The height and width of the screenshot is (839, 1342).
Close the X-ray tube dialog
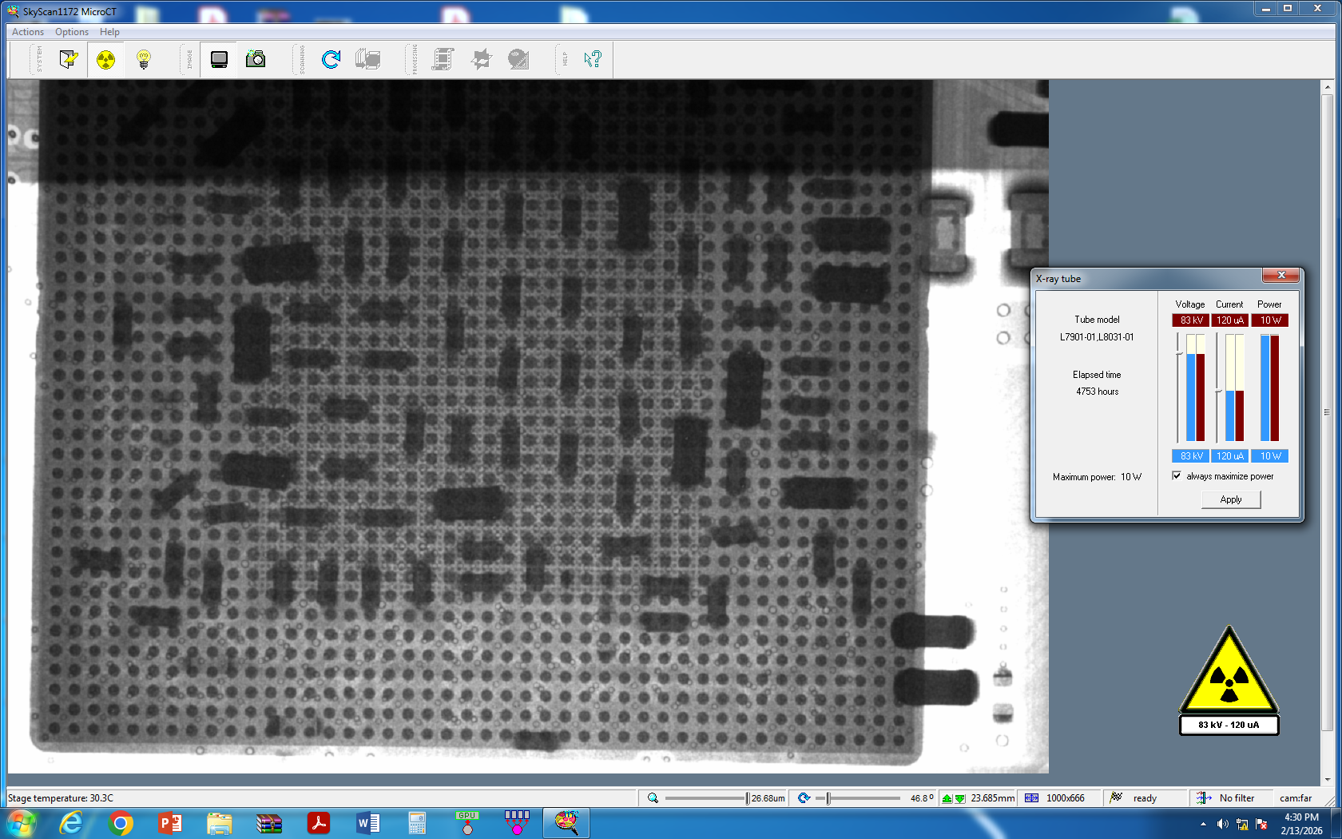(x=1281, y=276)
